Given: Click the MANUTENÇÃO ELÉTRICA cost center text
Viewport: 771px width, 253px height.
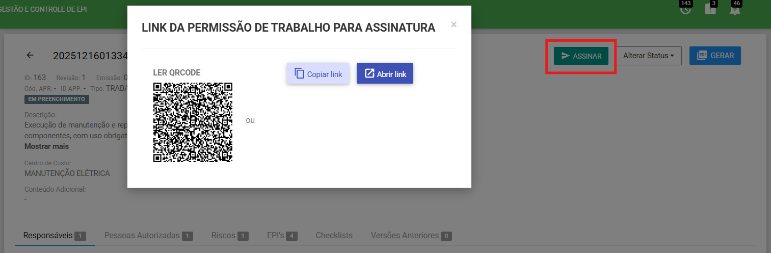Looking at the screenshot, I should coord(67,173).
